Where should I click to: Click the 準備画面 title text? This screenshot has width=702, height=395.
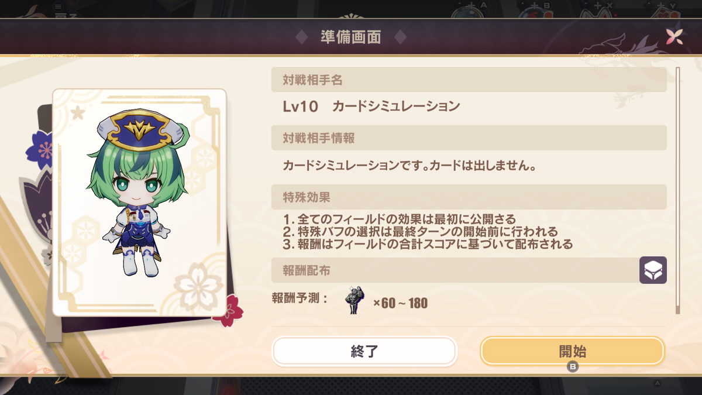351,37
